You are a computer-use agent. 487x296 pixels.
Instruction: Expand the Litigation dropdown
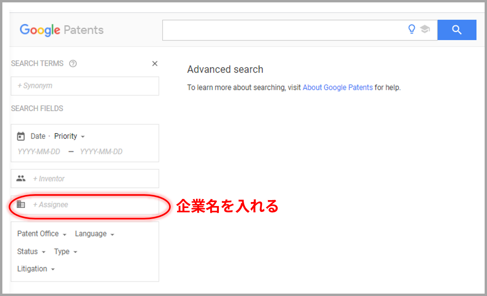point(36,269)
